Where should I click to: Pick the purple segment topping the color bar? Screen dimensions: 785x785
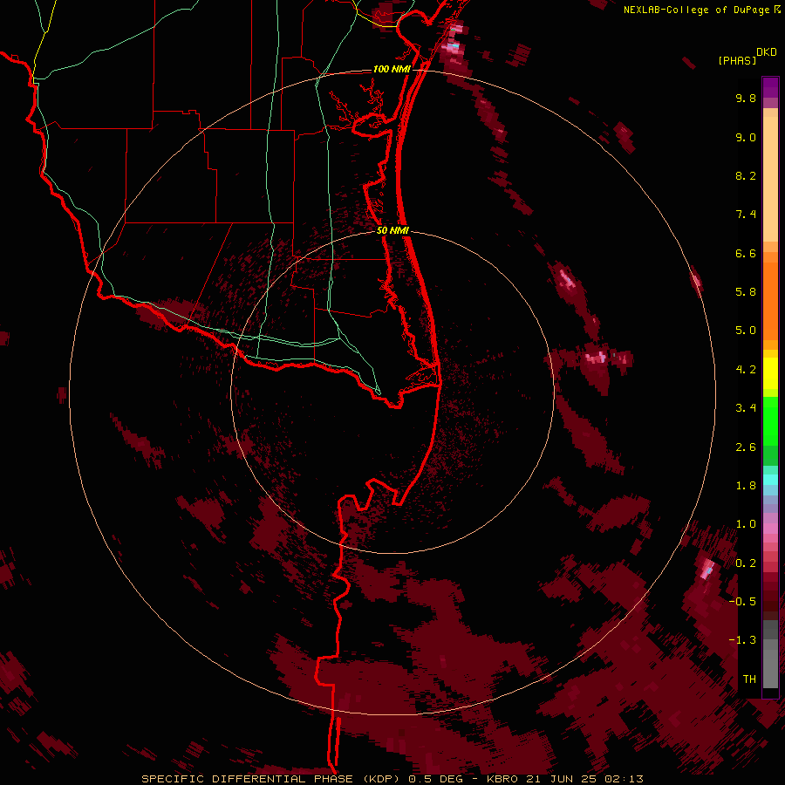click(770, 87)
